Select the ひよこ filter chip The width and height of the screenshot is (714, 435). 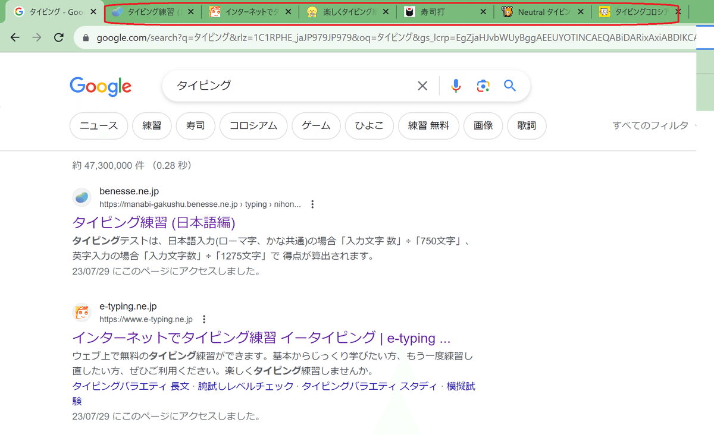pos(369,126)
